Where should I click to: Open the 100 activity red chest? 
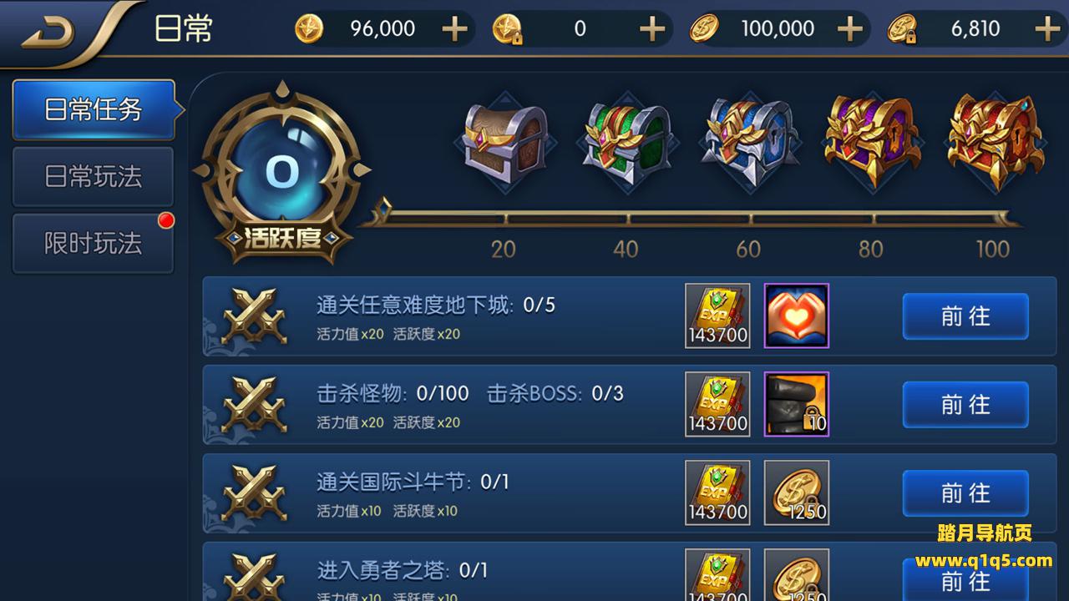(x=994, y=139)
